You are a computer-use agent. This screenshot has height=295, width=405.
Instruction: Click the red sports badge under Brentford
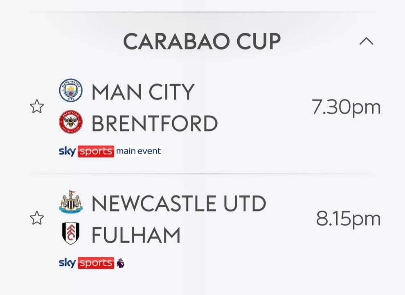(96, 151)
